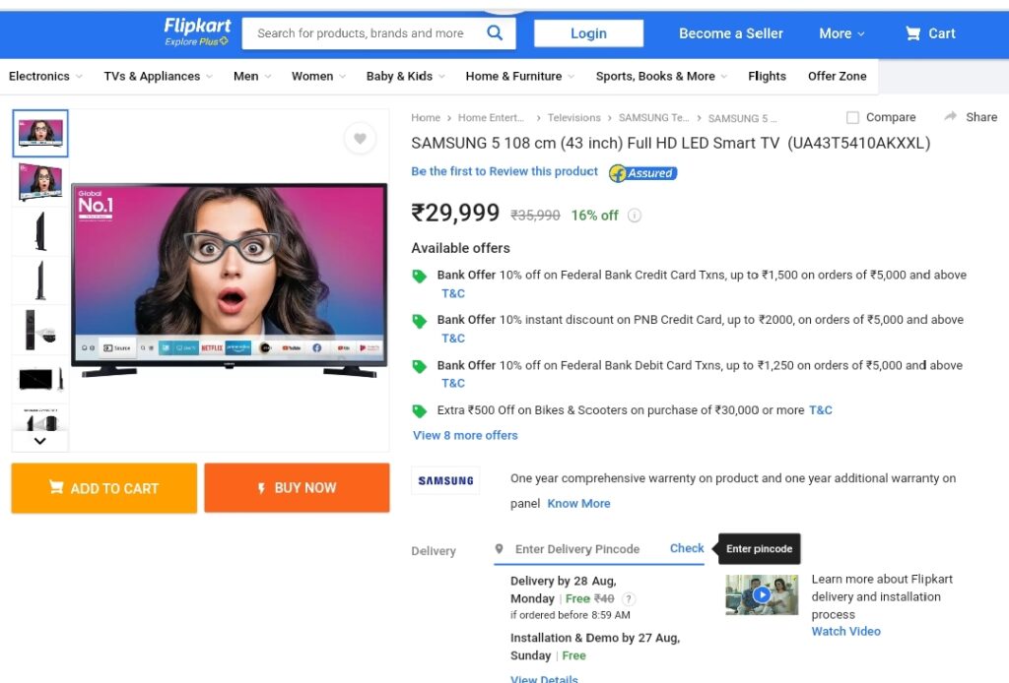The height and width of the screenshot is (683, 1009).
Task: Open View 8 more offers link
Action: 465,435
